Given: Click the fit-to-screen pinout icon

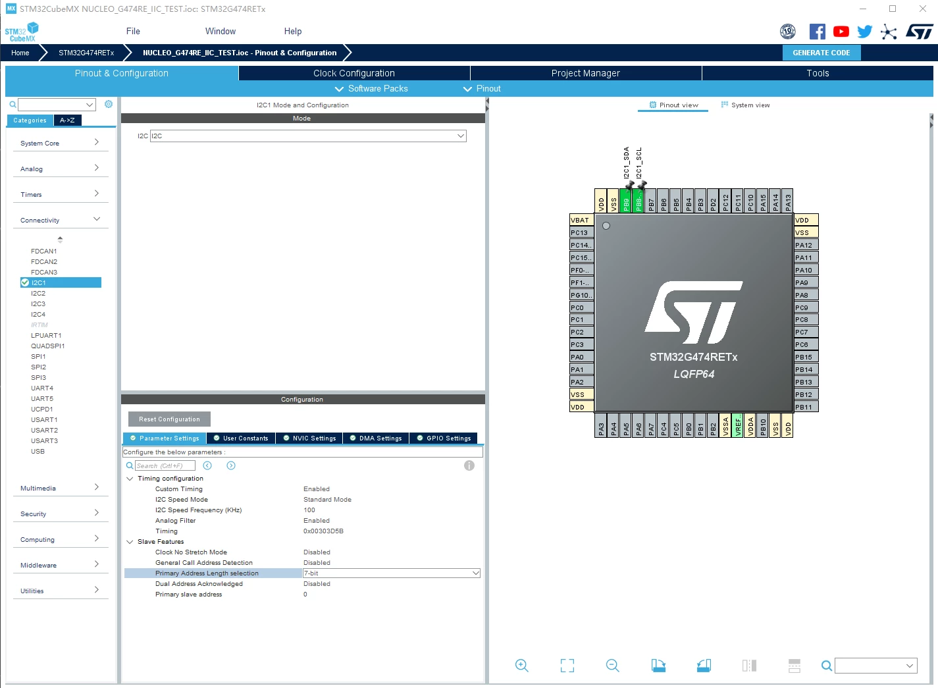Looking at the screenshot, I should [567, 666].
